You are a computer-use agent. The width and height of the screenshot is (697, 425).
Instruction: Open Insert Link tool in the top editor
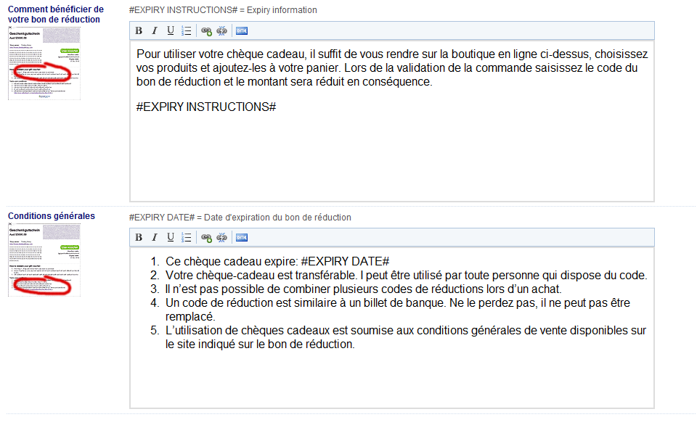[x=206, y=30]
